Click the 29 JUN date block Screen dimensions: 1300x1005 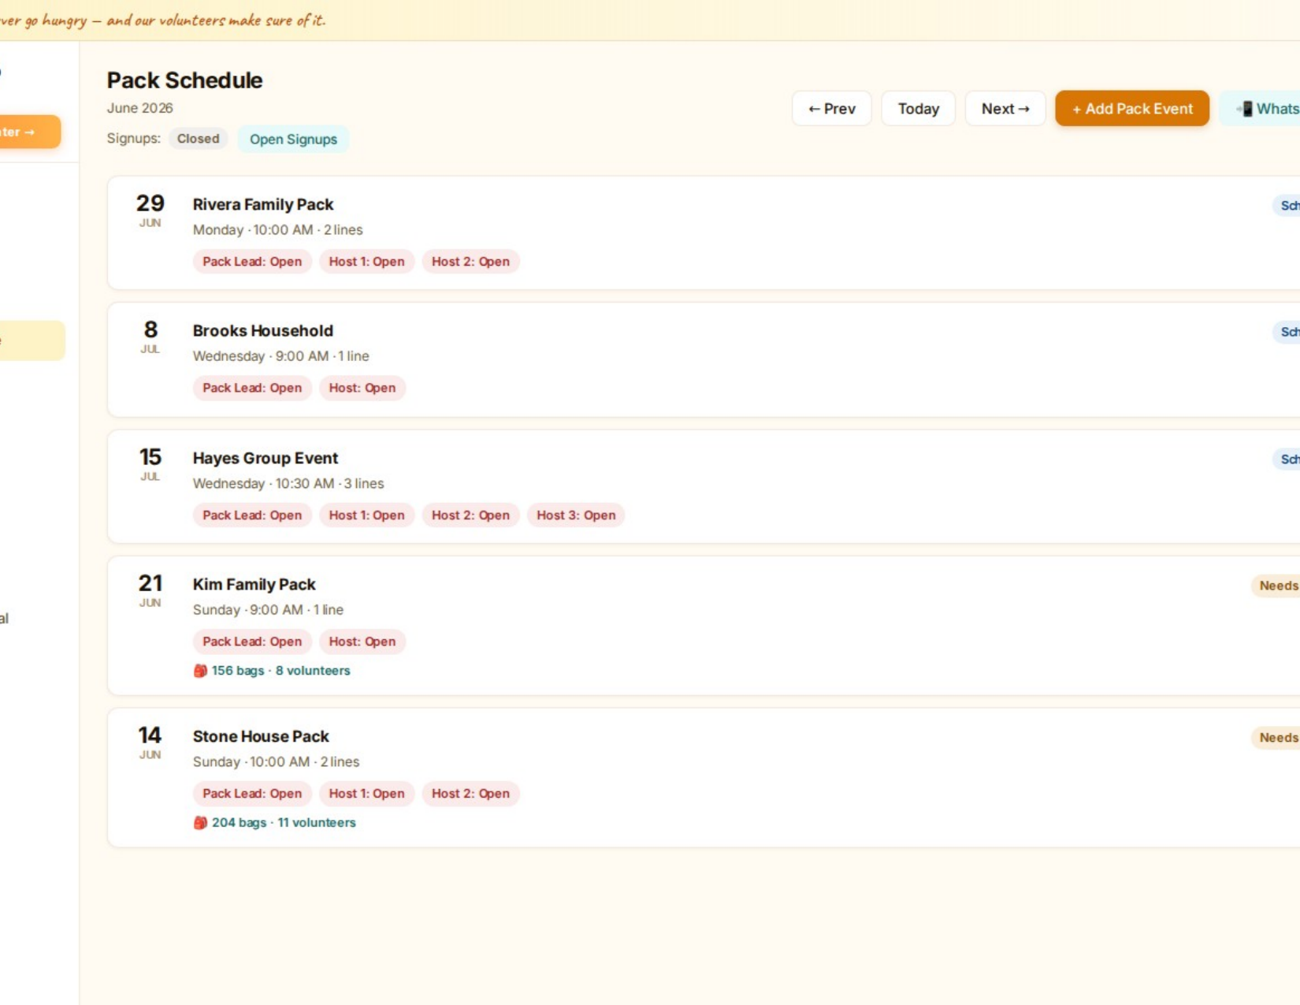(150, 210)
